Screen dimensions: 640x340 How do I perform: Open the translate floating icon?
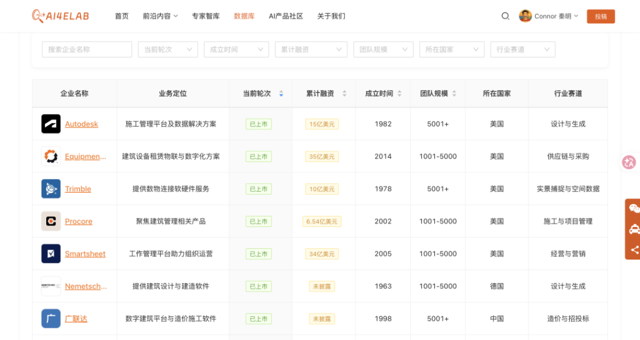pos(629,162)
